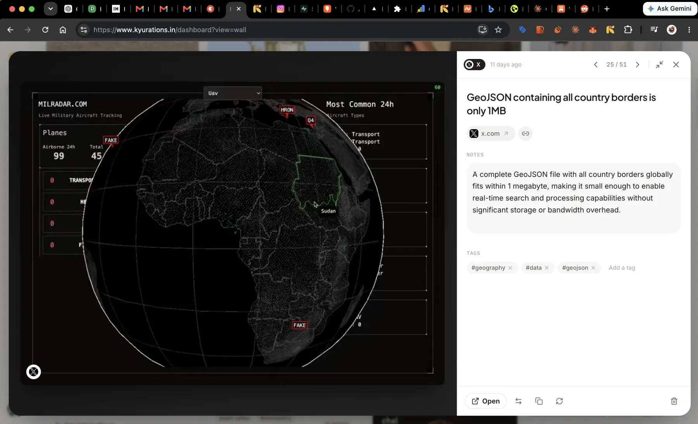Image resolution: width=698 pixels, height=424 pixels.
Task: Switch to the ChatGPT tab
Action: pos(68,9)
